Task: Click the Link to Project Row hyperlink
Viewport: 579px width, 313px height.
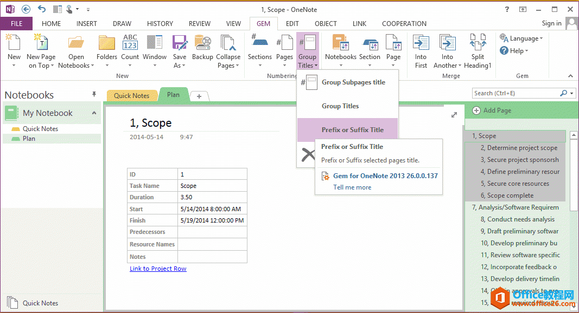Action: point(157,268)
